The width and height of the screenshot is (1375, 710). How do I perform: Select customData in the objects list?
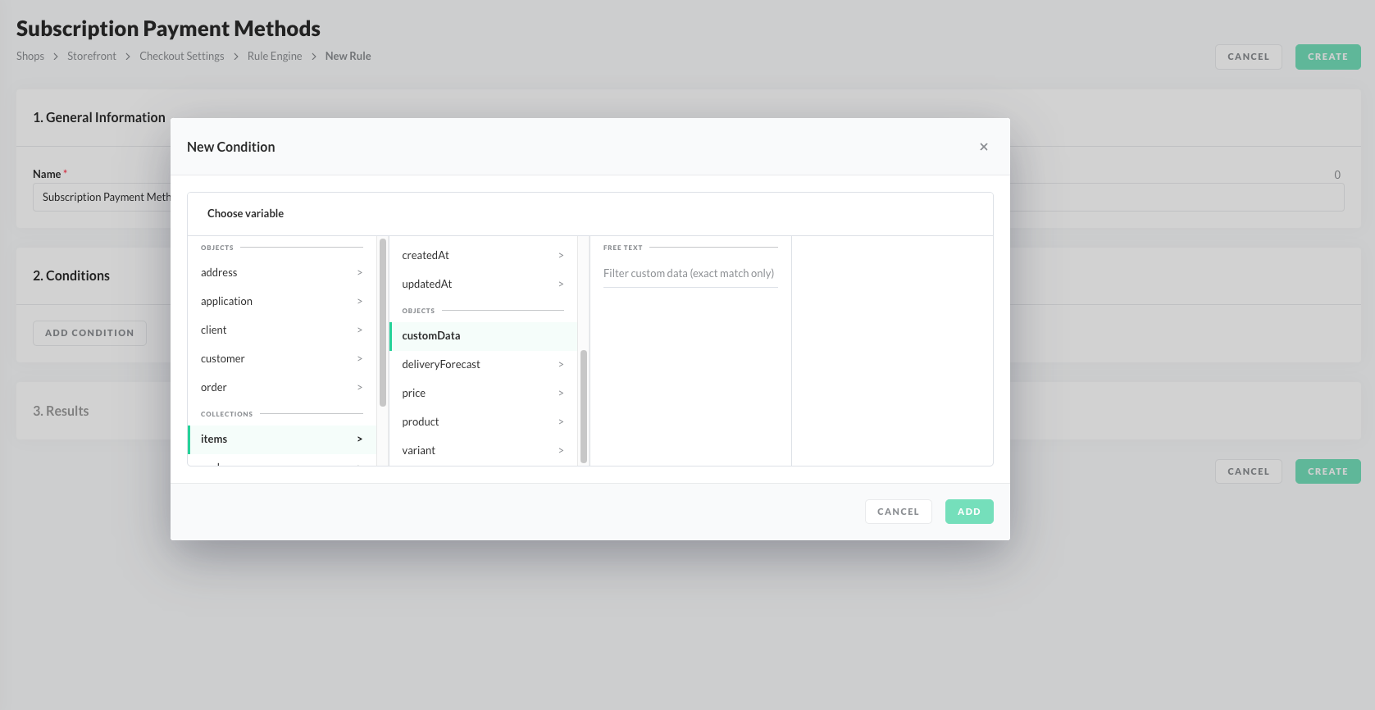click(x=431, y=336)
